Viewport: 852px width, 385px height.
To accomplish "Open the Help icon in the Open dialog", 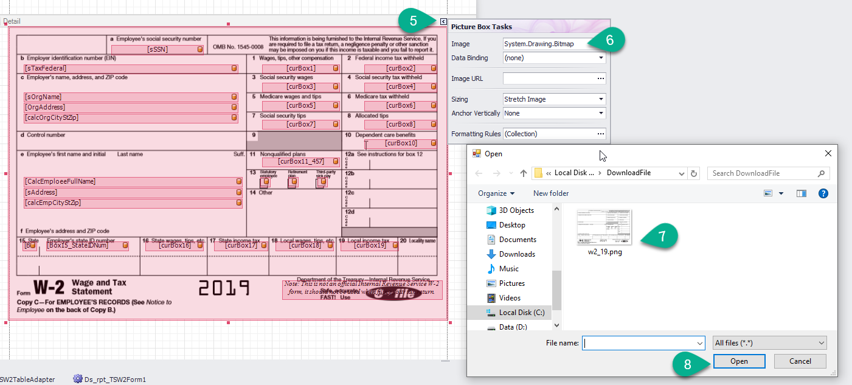I will coord(823,193).
